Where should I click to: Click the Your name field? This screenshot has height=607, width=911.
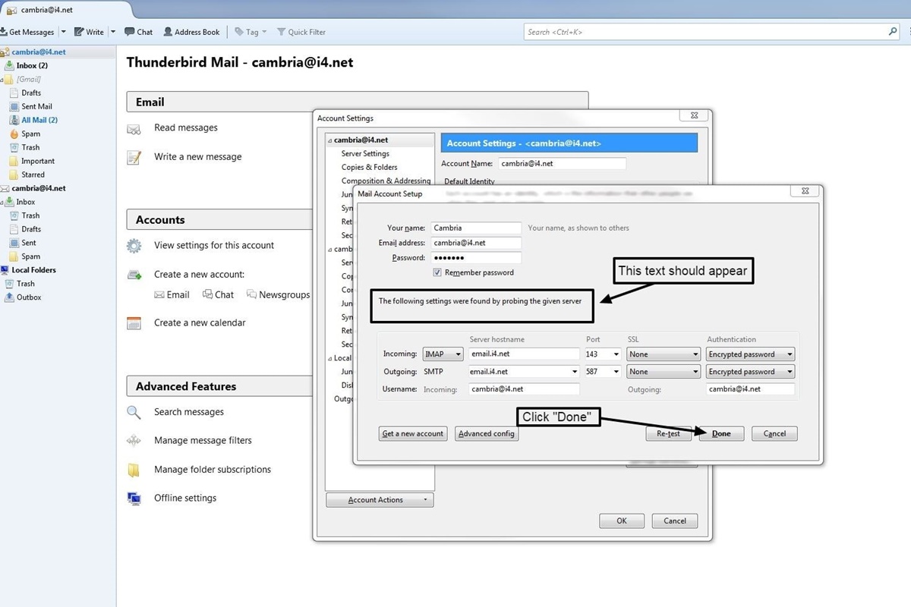[x=476, y=228]
